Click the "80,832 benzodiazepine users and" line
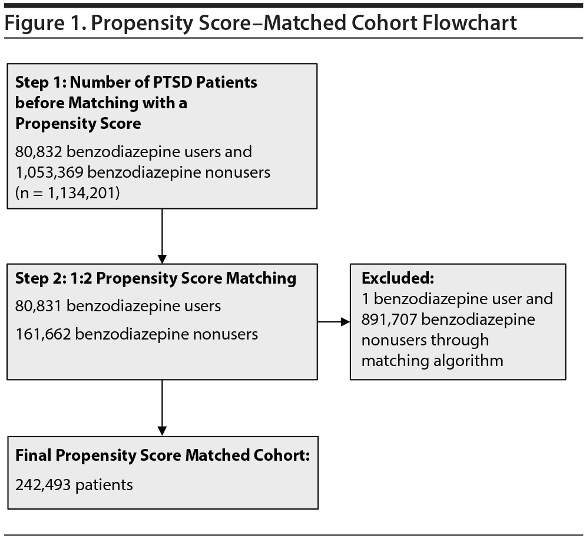This screenshot has width=586, height=539. (x=134, y=151)
